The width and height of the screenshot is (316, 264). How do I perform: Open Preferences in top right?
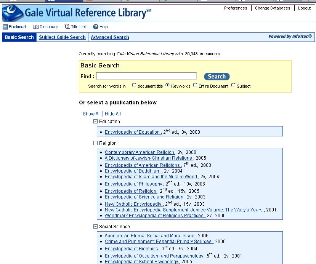235,8
